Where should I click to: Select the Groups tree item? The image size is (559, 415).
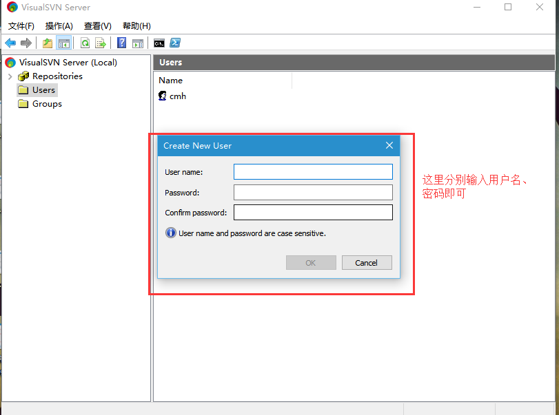[x=47, y=103]
